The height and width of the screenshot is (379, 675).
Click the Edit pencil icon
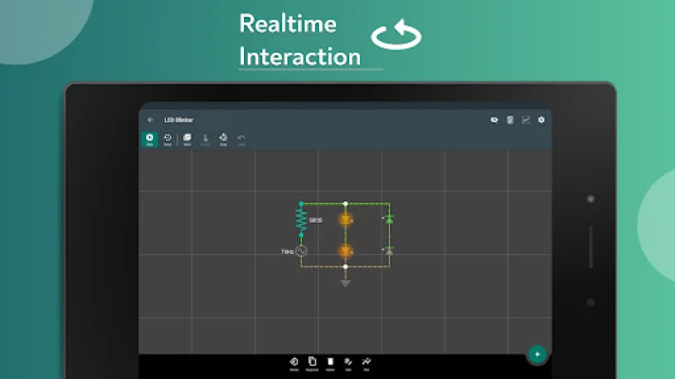347,362
